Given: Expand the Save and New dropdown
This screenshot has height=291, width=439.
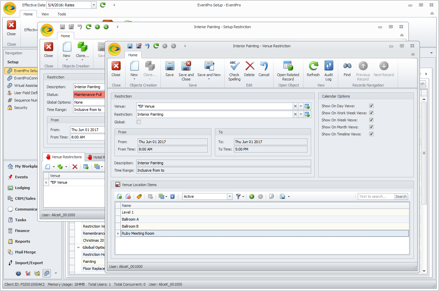Looking at the screenshot, I should pos(209,79).
